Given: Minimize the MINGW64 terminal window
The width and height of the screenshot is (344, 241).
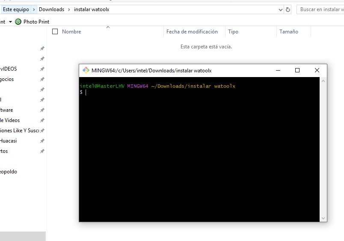Looking at the screenshot, I should (x=278, y=71).
